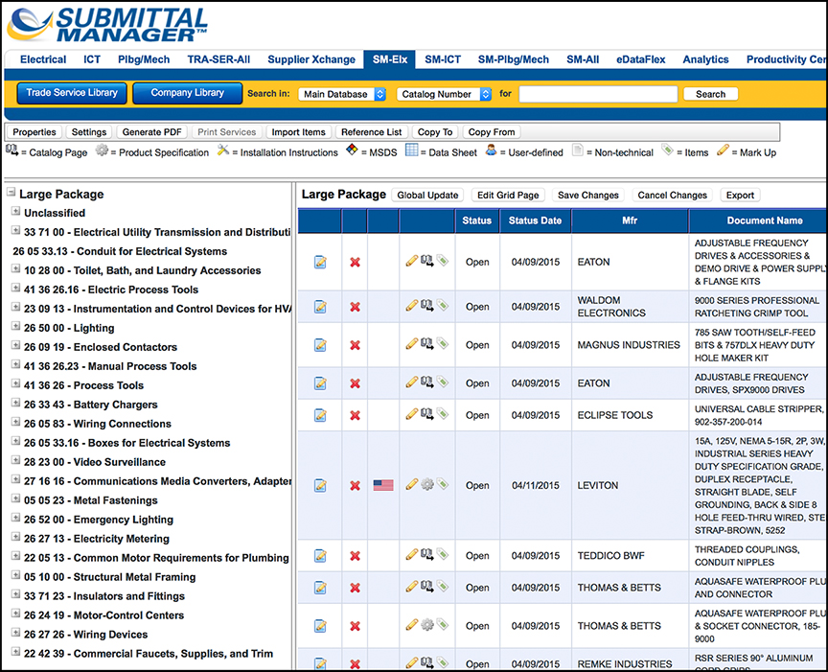Click the edit icon in the MAGNUS INDUSTRIES row

click(320, 345)
